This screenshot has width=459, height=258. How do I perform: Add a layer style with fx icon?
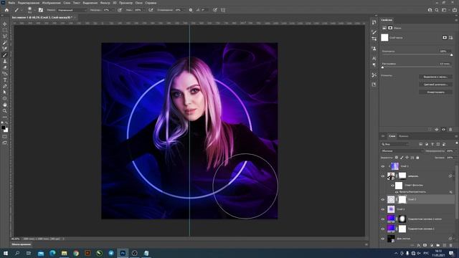(419, 245)
